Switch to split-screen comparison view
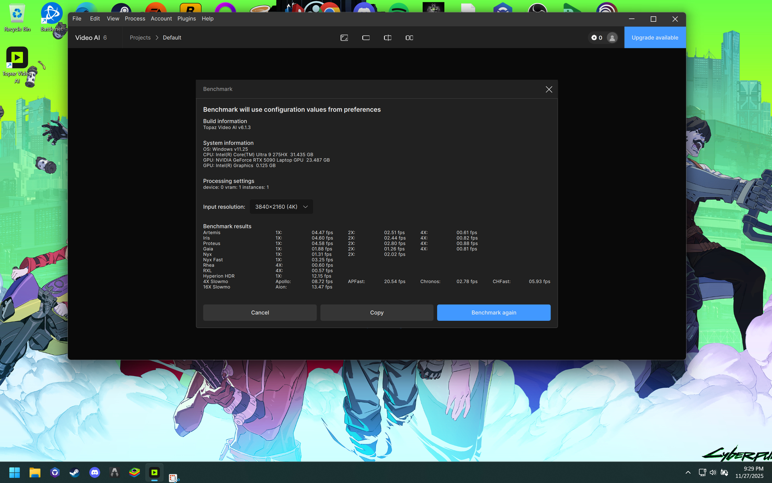This screenshot has width=772, height=483. pos(388,37)
